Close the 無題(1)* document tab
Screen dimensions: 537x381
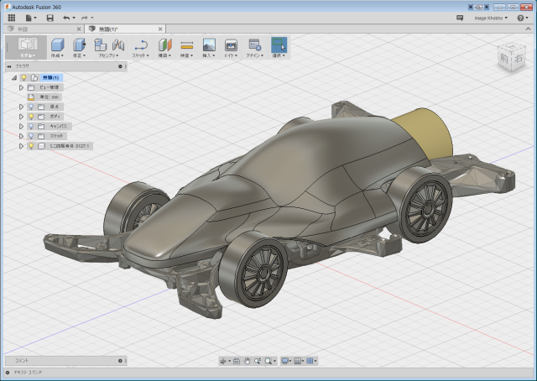click(x=160, y=29)
